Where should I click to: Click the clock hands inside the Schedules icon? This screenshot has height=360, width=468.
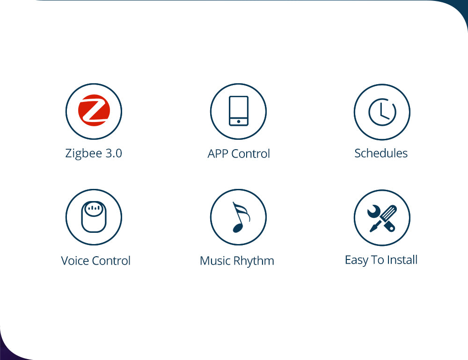(x=384, y=111)
